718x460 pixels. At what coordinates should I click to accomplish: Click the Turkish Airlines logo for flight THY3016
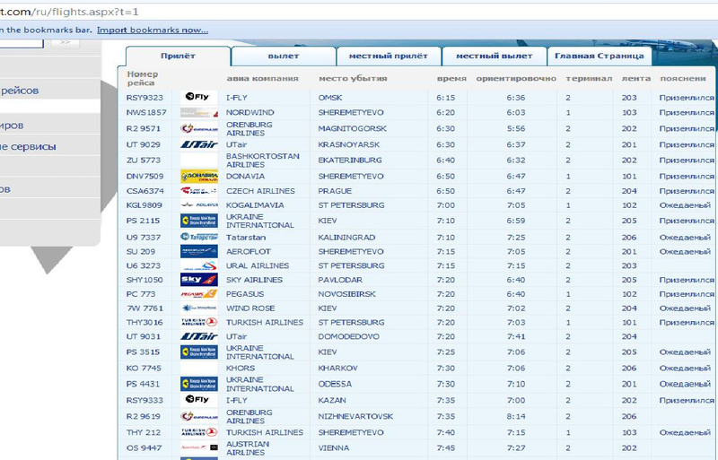point(198,322)
